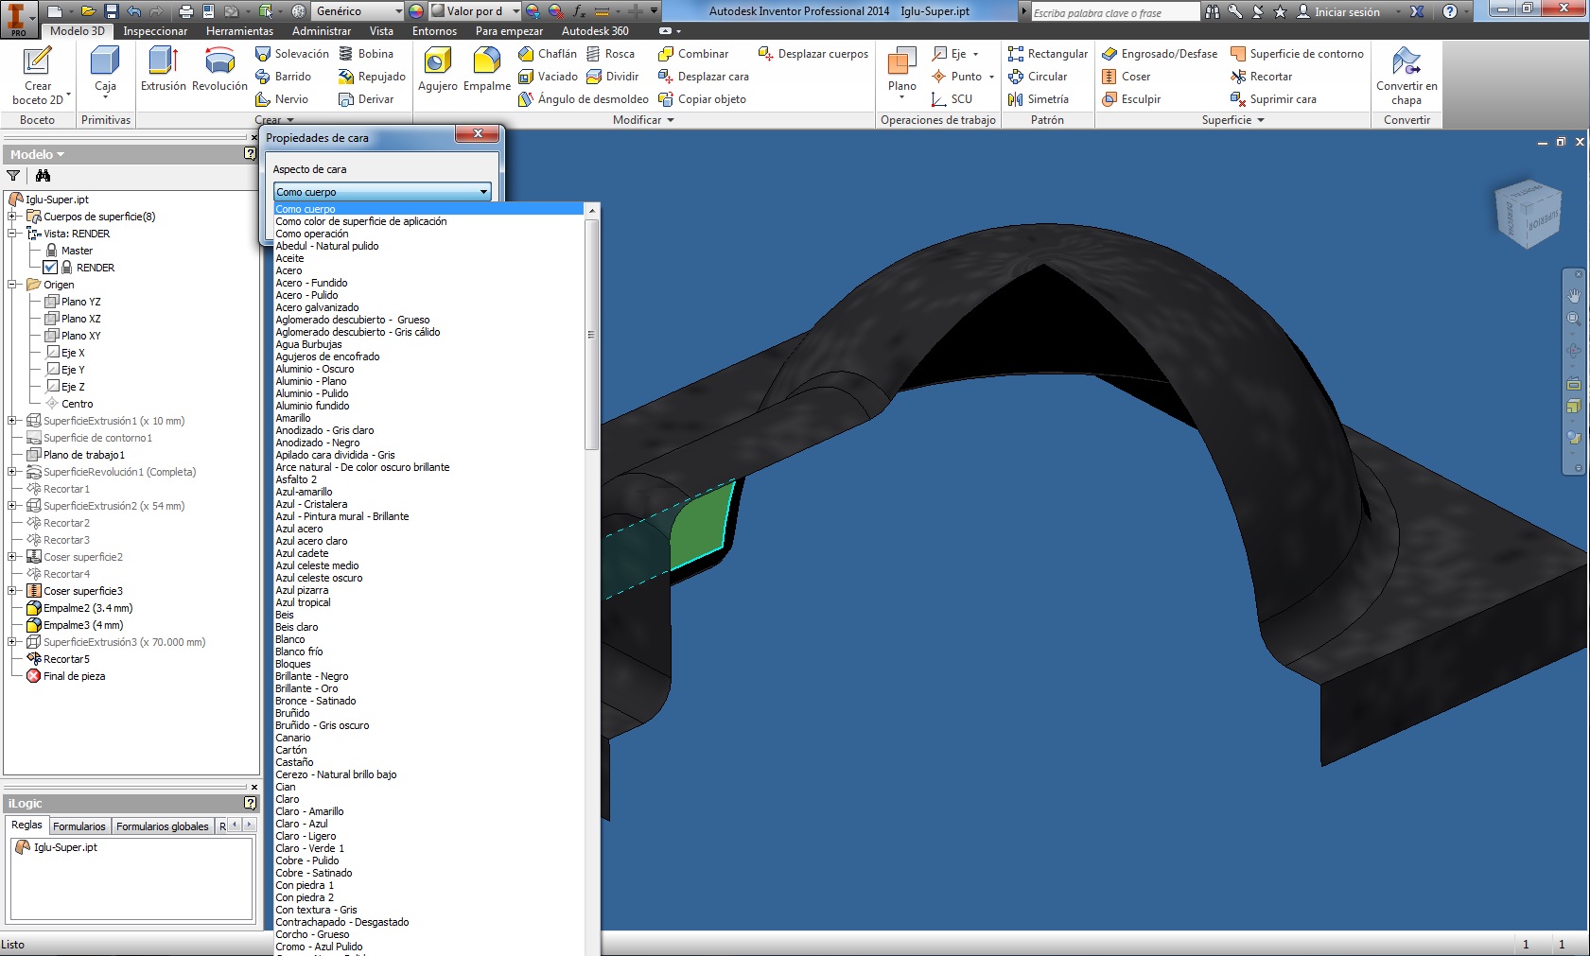Click the appearance list scrollbar thumb
This screenshot has width=1590, height=956.
592,335
